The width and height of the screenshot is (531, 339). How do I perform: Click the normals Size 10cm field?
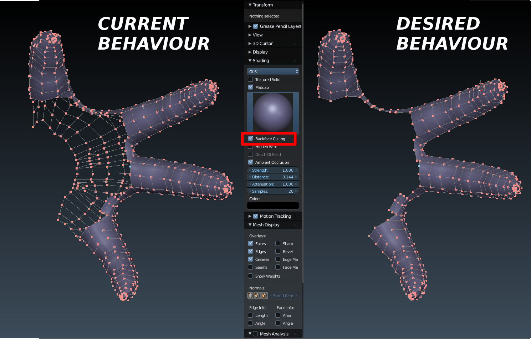pos(284,295)
